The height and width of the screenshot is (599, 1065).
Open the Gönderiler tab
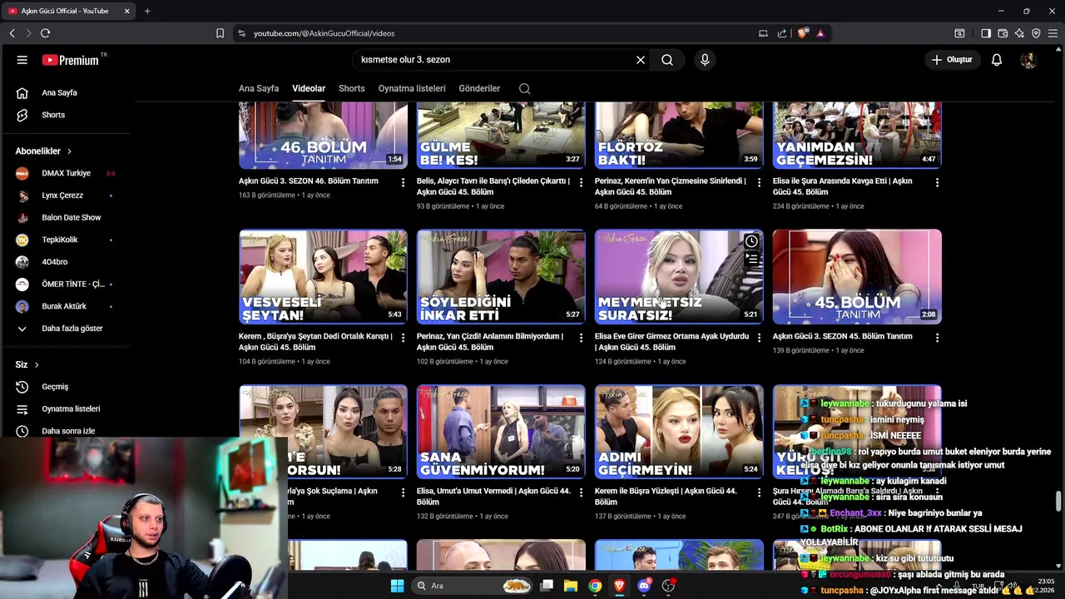click(479, 88)
